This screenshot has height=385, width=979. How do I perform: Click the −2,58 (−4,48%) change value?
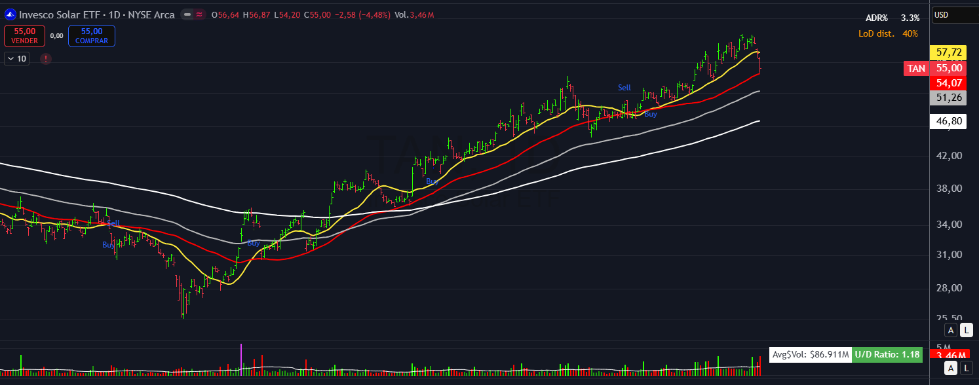pos(362,14)
